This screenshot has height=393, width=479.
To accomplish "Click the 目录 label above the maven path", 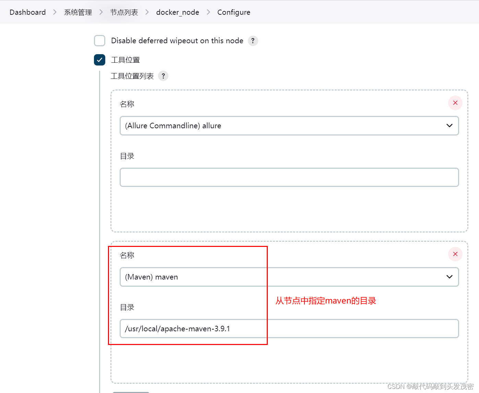I will [x=127, y=307].
